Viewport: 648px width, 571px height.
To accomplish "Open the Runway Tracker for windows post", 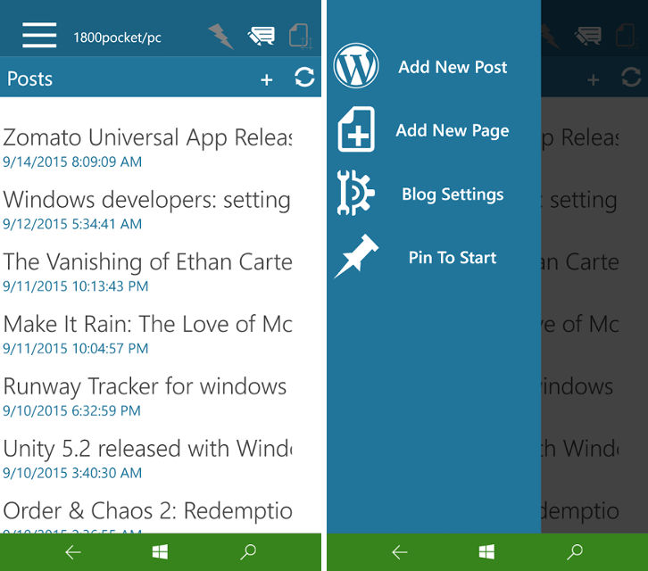I will click(x=145, y=386).
